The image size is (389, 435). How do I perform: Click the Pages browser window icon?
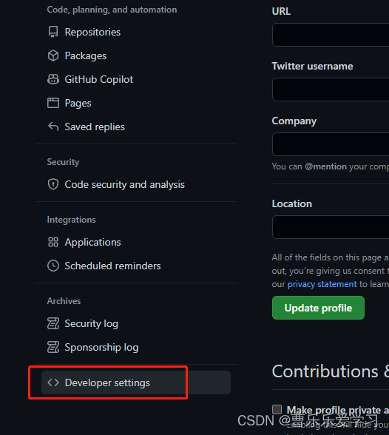(x=53, y=103)
